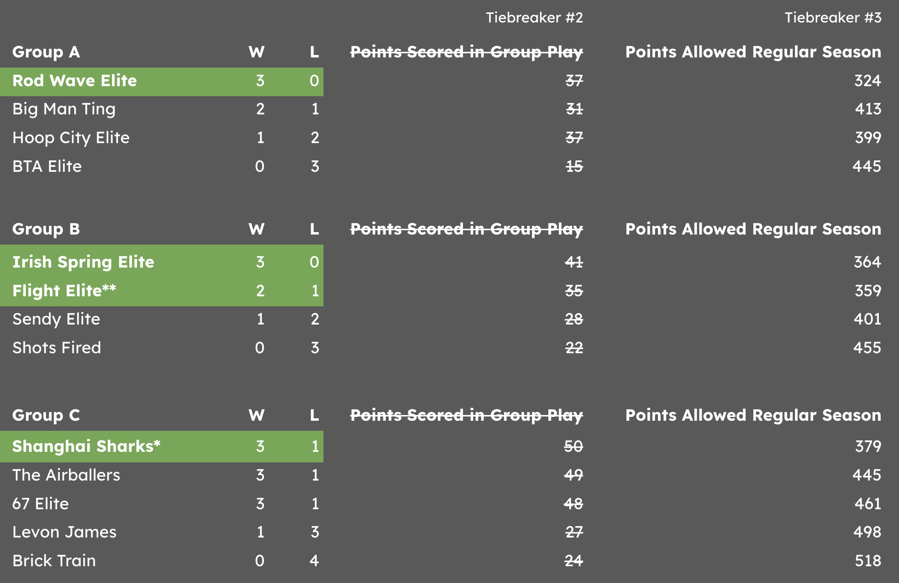Click Rod Wave Elite's 324 points allowed

point(867,81)
